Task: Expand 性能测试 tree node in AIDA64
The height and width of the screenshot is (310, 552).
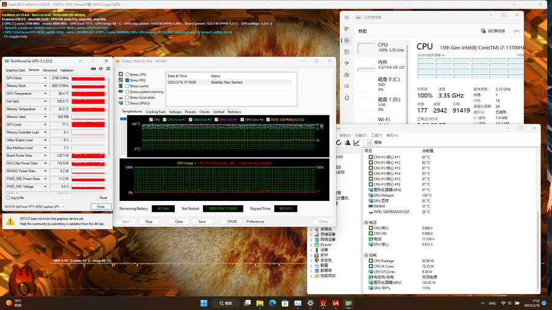Action: 311,276
